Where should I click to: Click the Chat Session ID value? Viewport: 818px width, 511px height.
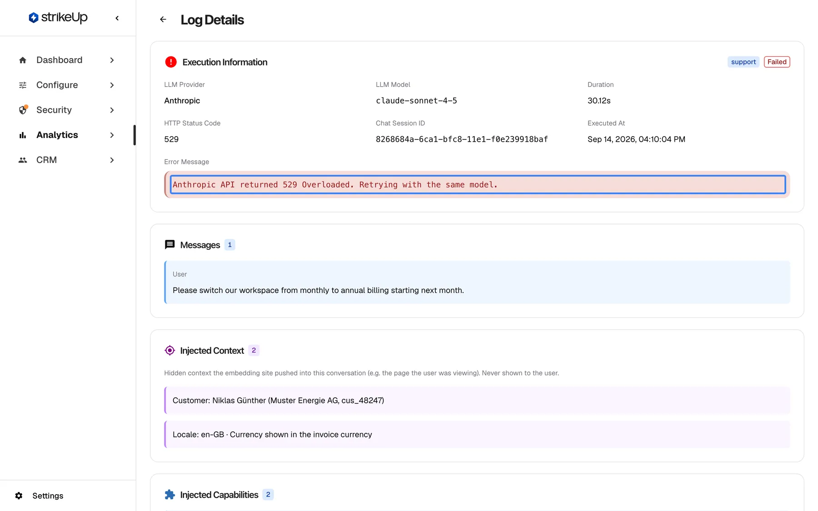462,139
